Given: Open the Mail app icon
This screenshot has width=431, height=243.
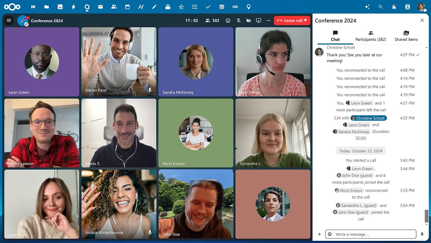Looking at the screenshot, I should click(100, 7).
